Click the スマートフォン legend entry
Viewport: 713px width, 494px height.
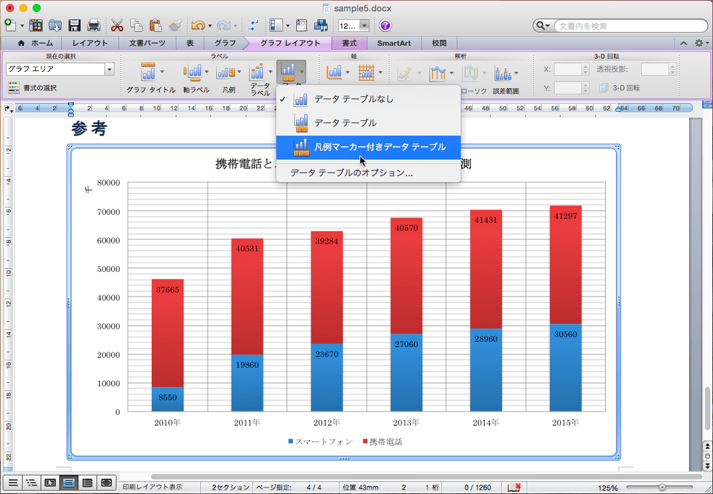320,441
